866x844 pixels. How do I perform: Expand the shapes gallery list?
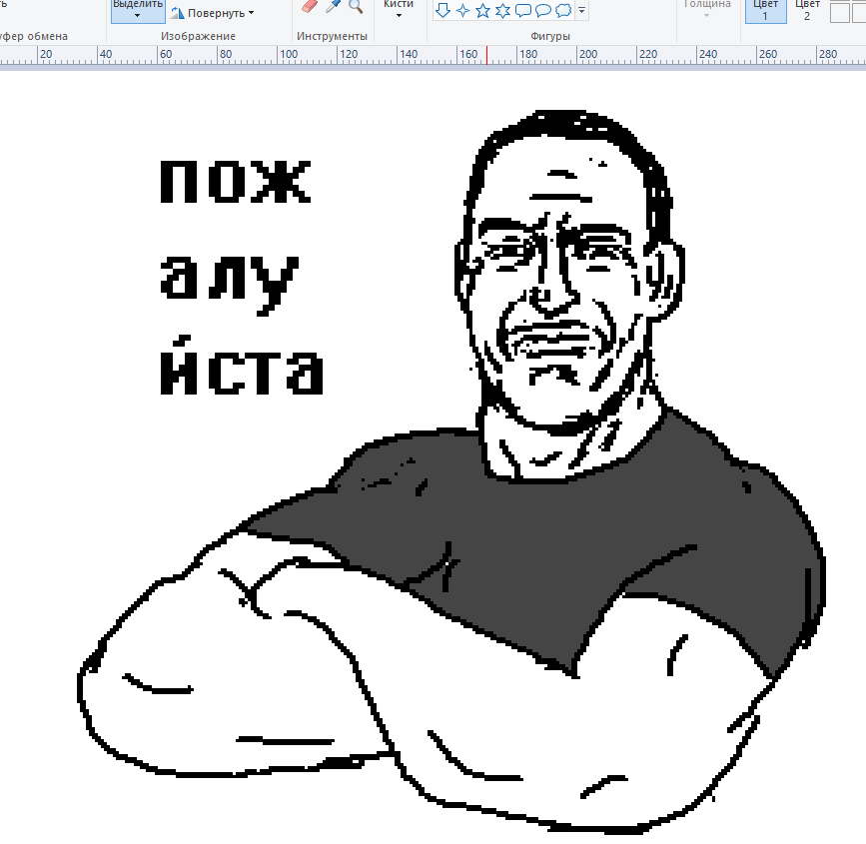point(581,11)
